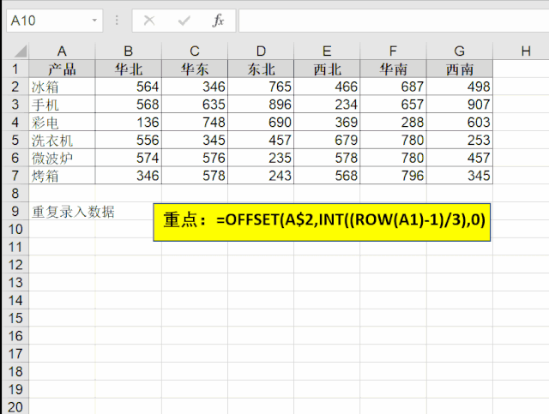Click the 华北 header cell

click(x=128, y=69)
